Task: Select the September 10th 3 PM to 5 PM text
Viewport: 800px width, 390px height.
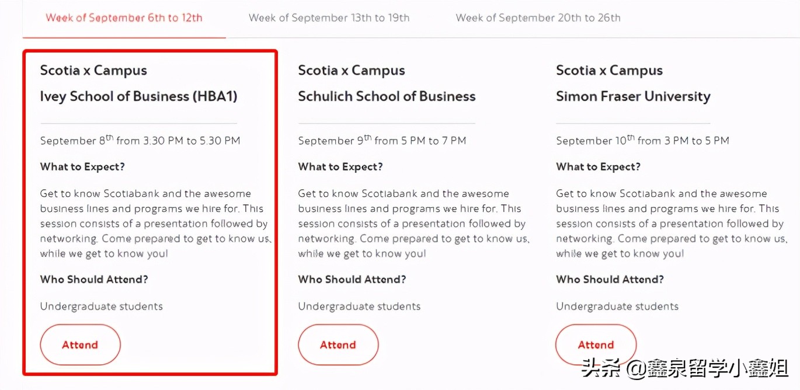Action: point(642,141)
